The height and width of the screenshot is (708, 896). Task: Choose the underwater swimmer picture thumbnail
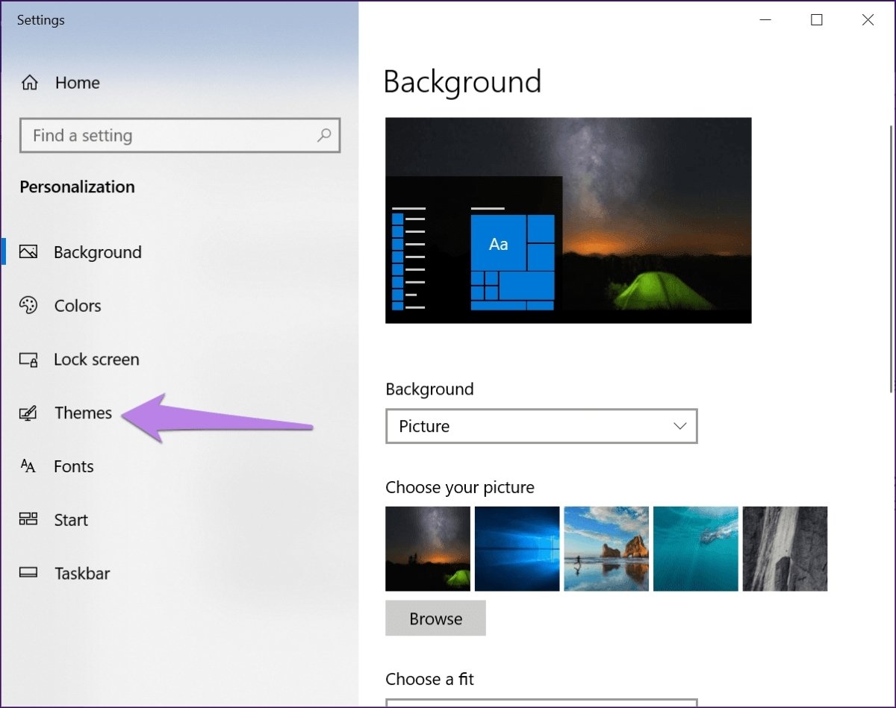tap(695, 548)
